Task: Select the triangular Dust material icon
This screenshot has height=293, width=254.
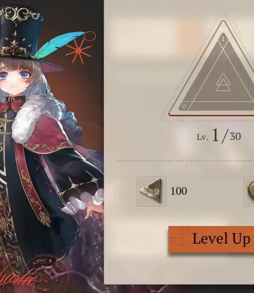Action: (151, 191)
